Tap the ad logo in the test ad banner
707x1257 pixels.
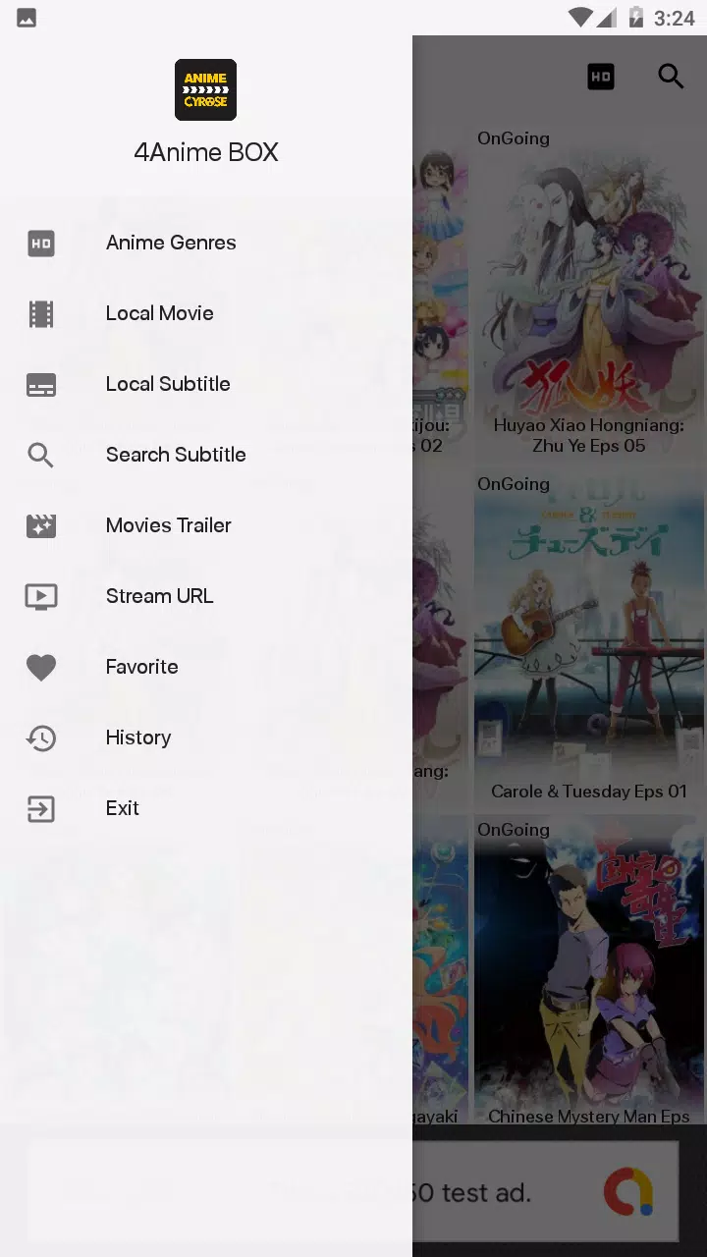click(628, 1192)
